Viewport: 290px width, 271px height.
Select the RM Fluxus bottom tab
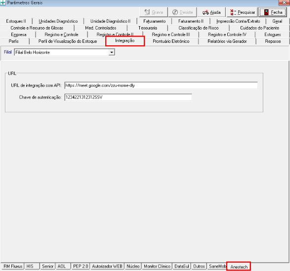pyautogui.click(x=13, y=267)
